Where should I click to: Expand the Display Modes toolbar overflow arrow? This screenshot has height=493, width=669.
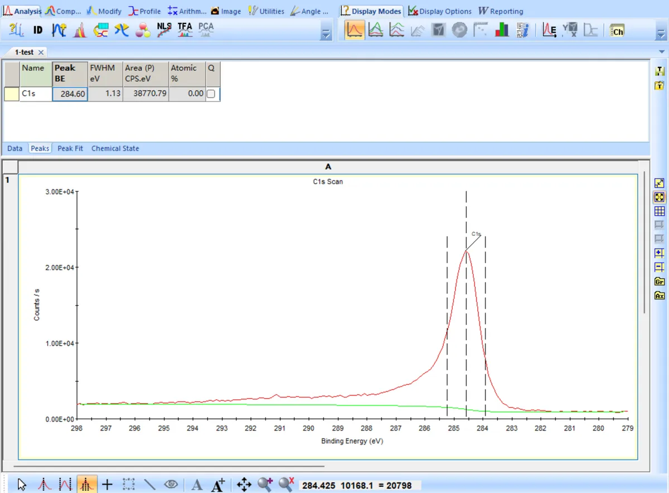click(660, 35)
